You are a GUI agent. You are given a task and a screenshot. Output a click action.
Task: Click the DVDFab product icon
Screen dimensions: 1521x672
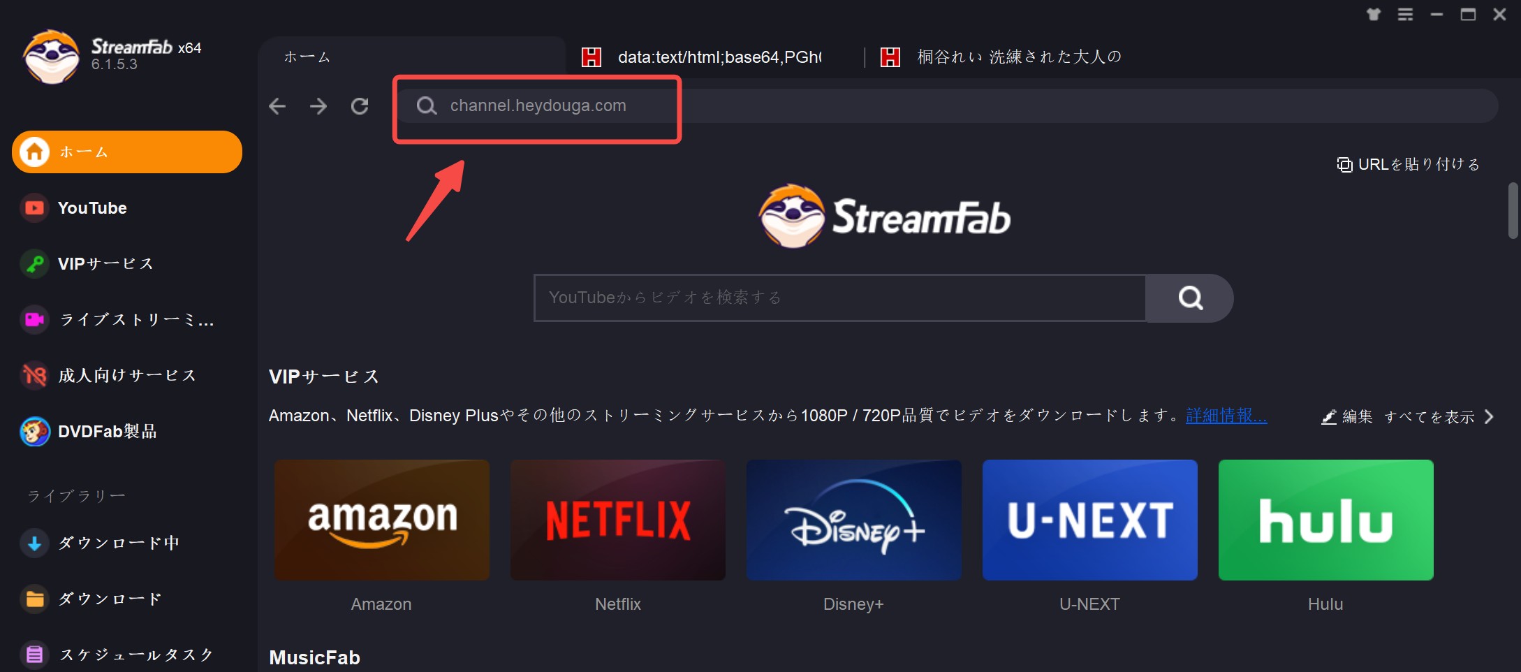pos(34,432)
